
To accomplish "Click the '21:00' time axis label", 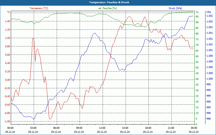I will click(x=171, y=128).
